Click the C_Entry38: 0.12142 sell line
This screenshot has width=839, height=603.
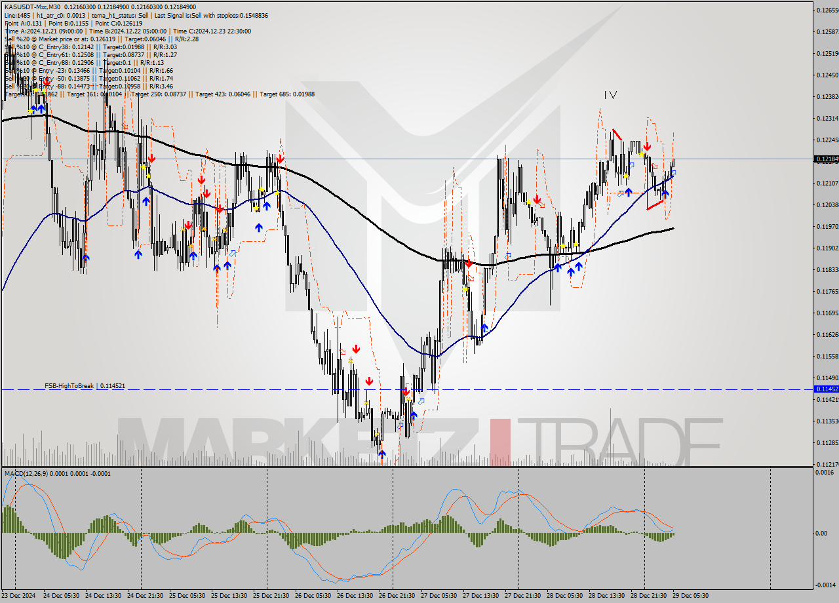click(x=90, y=47)
